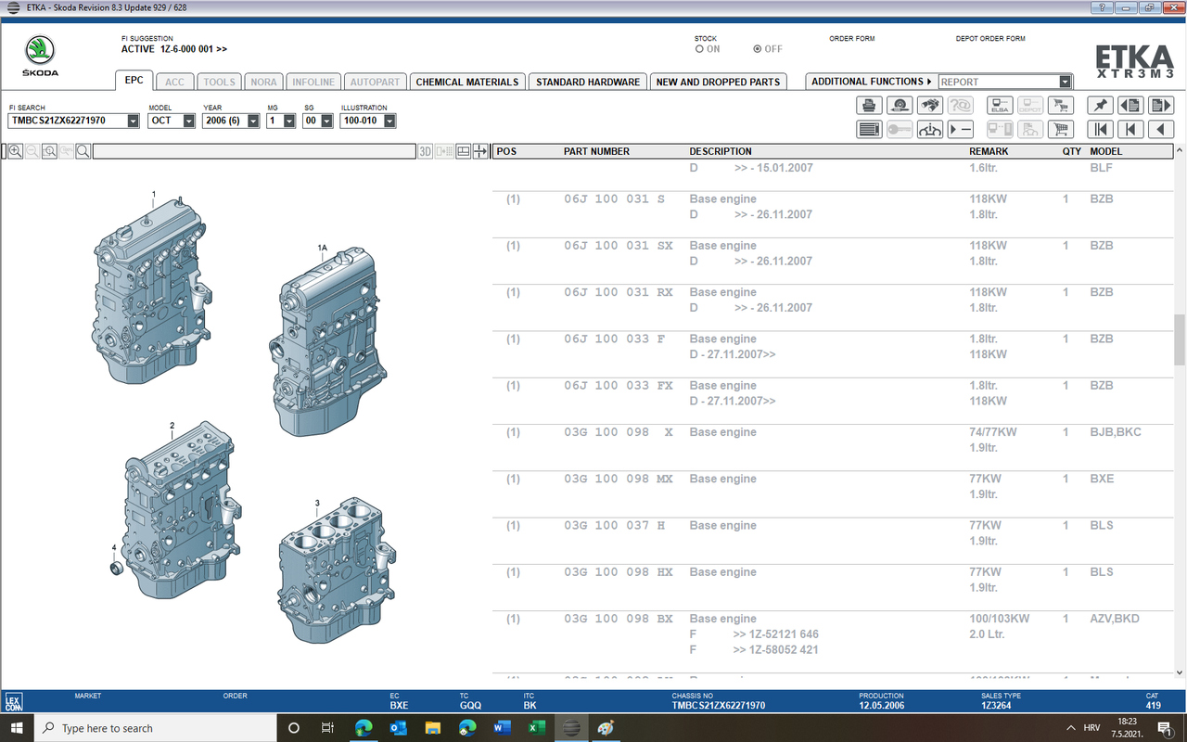Open Microsoft Edge from the taskbar
The height and width of the screenshot is (742, 1187).
363,728
